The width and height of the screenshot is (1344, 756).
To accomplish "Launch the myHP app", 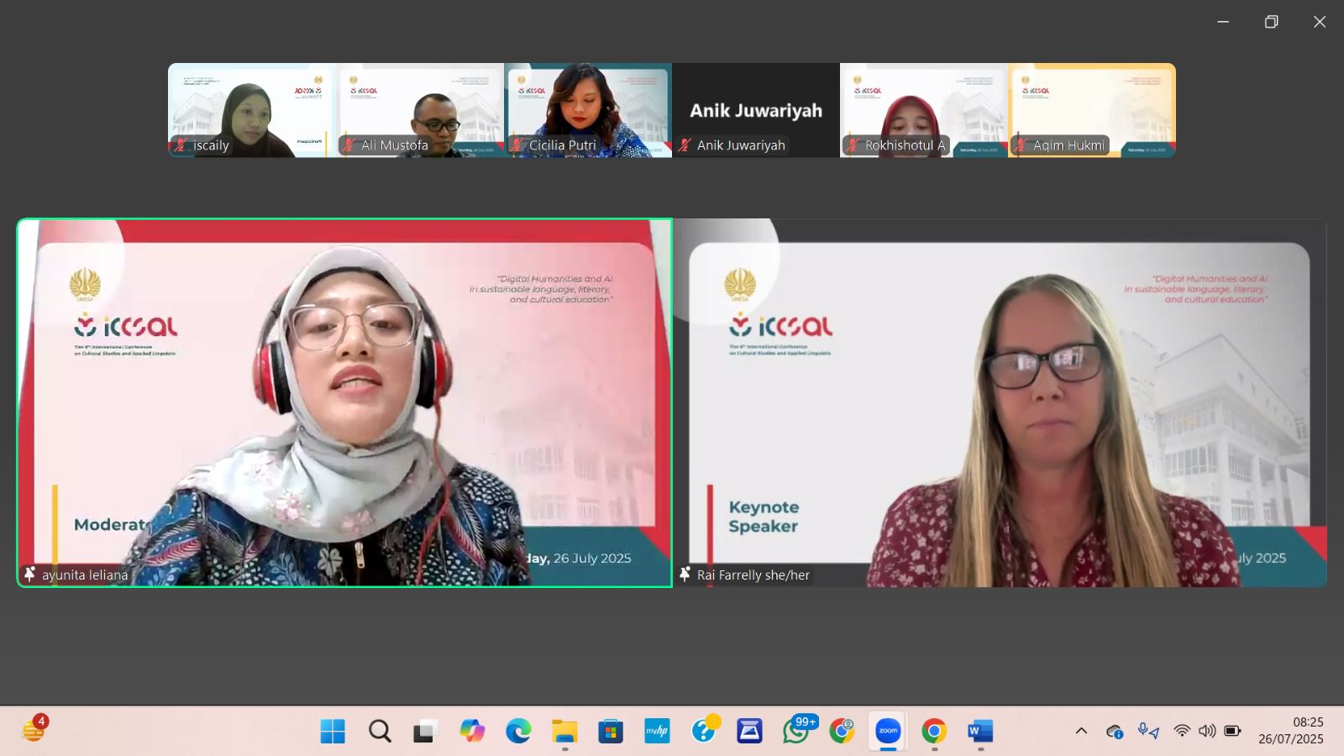I will click(x=657, y=732).
